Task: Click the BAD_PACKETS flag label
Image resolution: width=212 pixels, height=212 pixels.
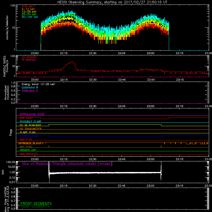Action: (x=29, y=154)
